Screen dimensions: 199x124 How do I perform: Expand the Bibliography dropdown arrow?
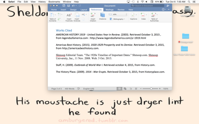click(124, 19)
